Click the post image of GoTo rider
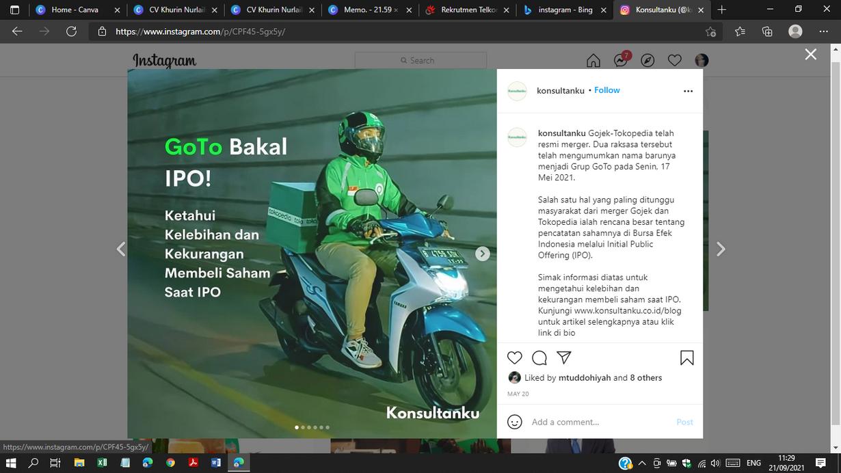The image size is (841, 473). coord(312,254)
